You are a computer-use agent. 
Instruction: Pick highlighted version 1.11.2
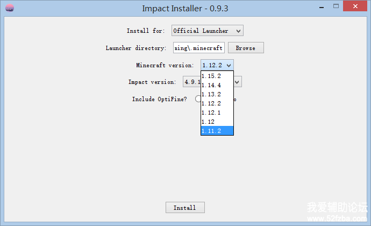(x=217, y=131)
